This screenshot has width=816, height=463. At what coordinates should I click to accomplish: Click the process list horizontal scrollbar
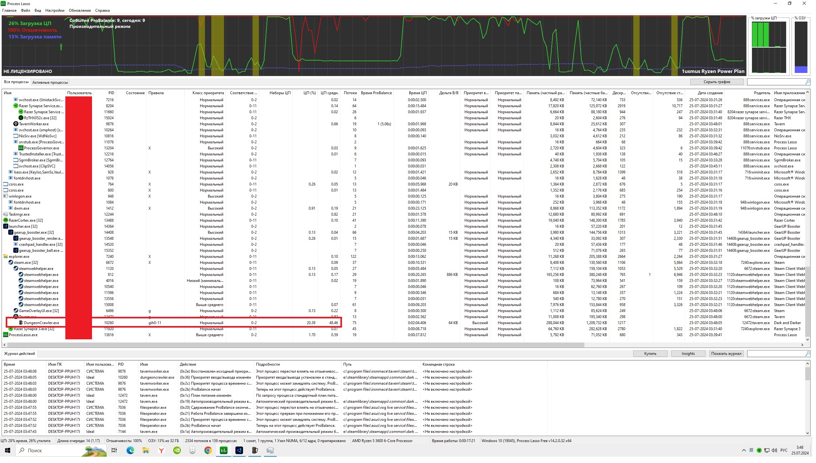[296, 345]
